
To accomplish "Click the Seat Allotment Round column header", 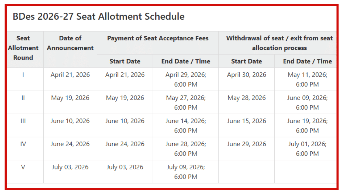I will point(23,48).
